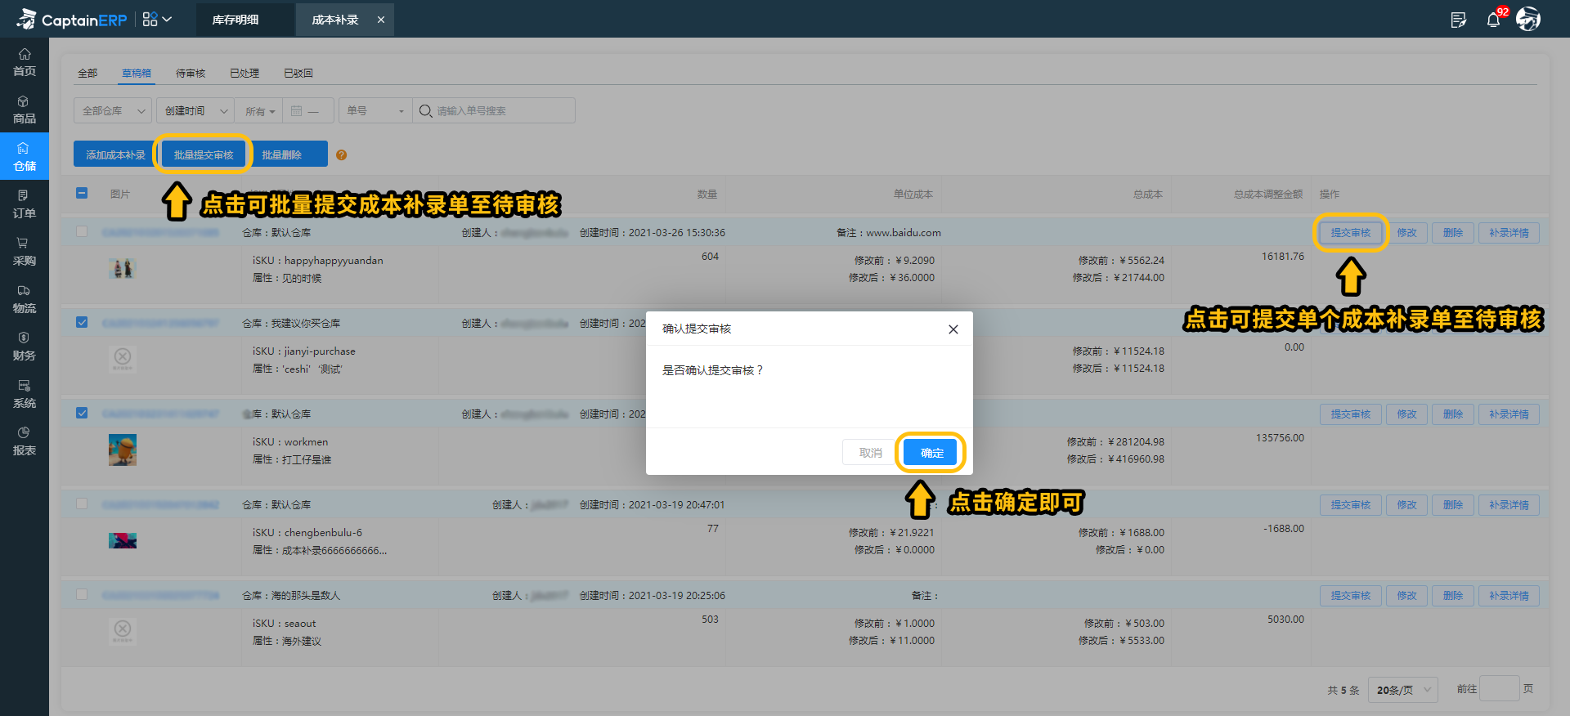The width and height of the screenshot is (1570, 716).
Task: Check the chengbenbulu-6 order checkbox
Action: tap(82, 503)
